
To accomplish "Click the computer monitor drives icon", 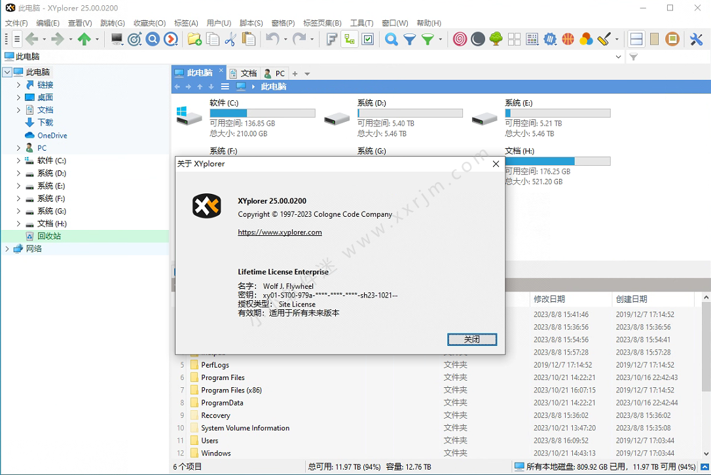I will (117, 39).
